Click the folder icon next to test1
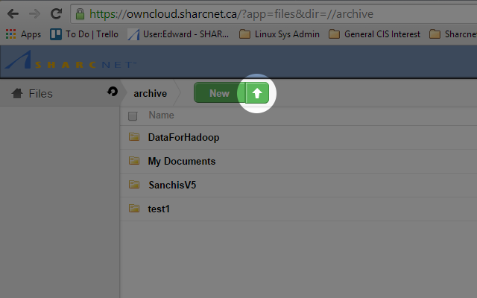The image size is (477, 298). pyautogui.click(x=134, y=209)
